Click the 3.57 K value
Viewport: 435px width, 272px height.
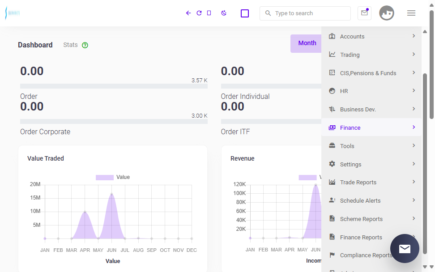(199, 81)
